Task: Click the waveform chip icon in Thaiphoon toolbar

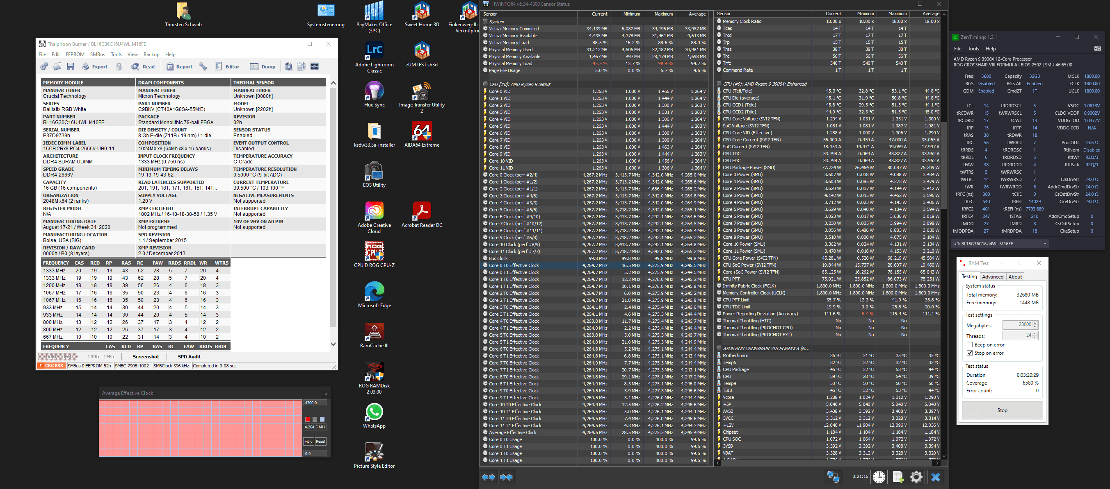Action: tap(315, 67)
